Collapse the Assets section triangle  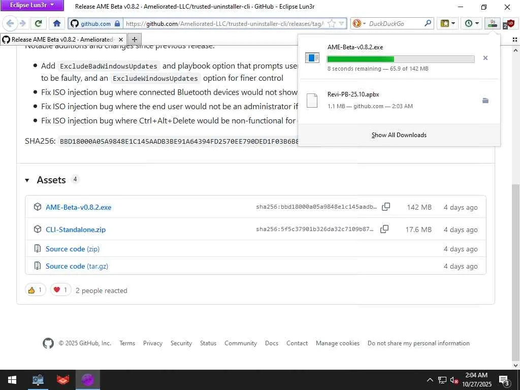click(27, 180)
